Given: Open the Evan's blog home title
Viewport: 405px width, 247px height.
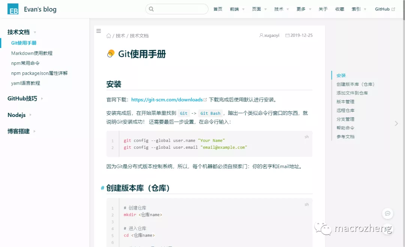Looking at the screenshot, I should (x=40, y=9).
